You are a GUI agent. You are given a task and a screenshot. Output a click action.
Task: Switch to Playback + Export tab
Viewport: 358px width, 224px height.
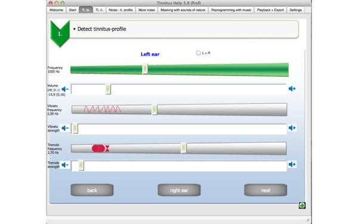(270, 10)
